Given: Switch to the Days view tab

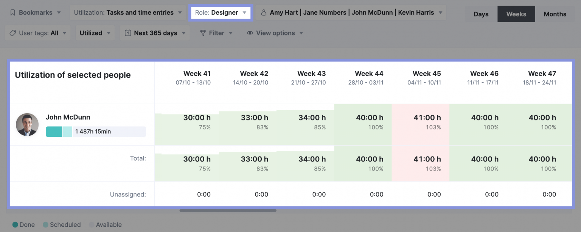Looking at the screenshot, I should click(x=481, y=14).
